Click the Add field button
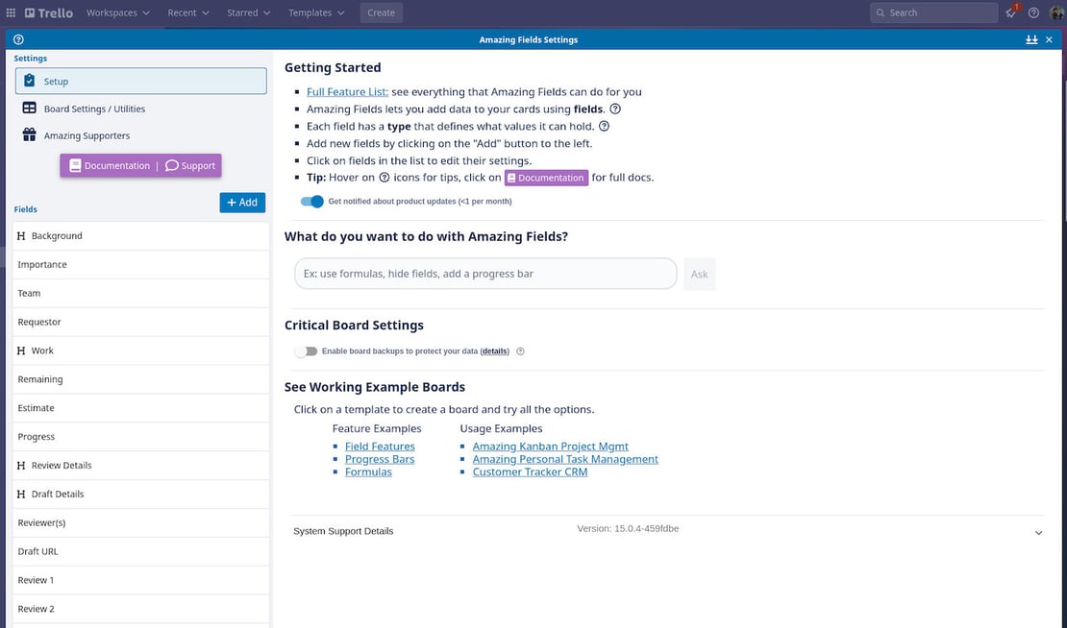The image size is (1067, 628). pyautogui.click(x=242, y=202)
